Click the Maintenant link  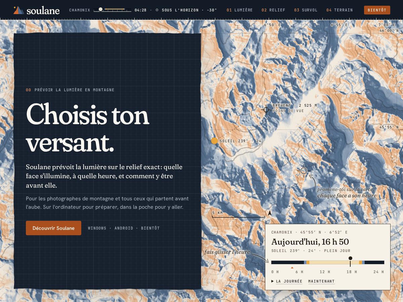pyautogui.click(x=321, y=281)
